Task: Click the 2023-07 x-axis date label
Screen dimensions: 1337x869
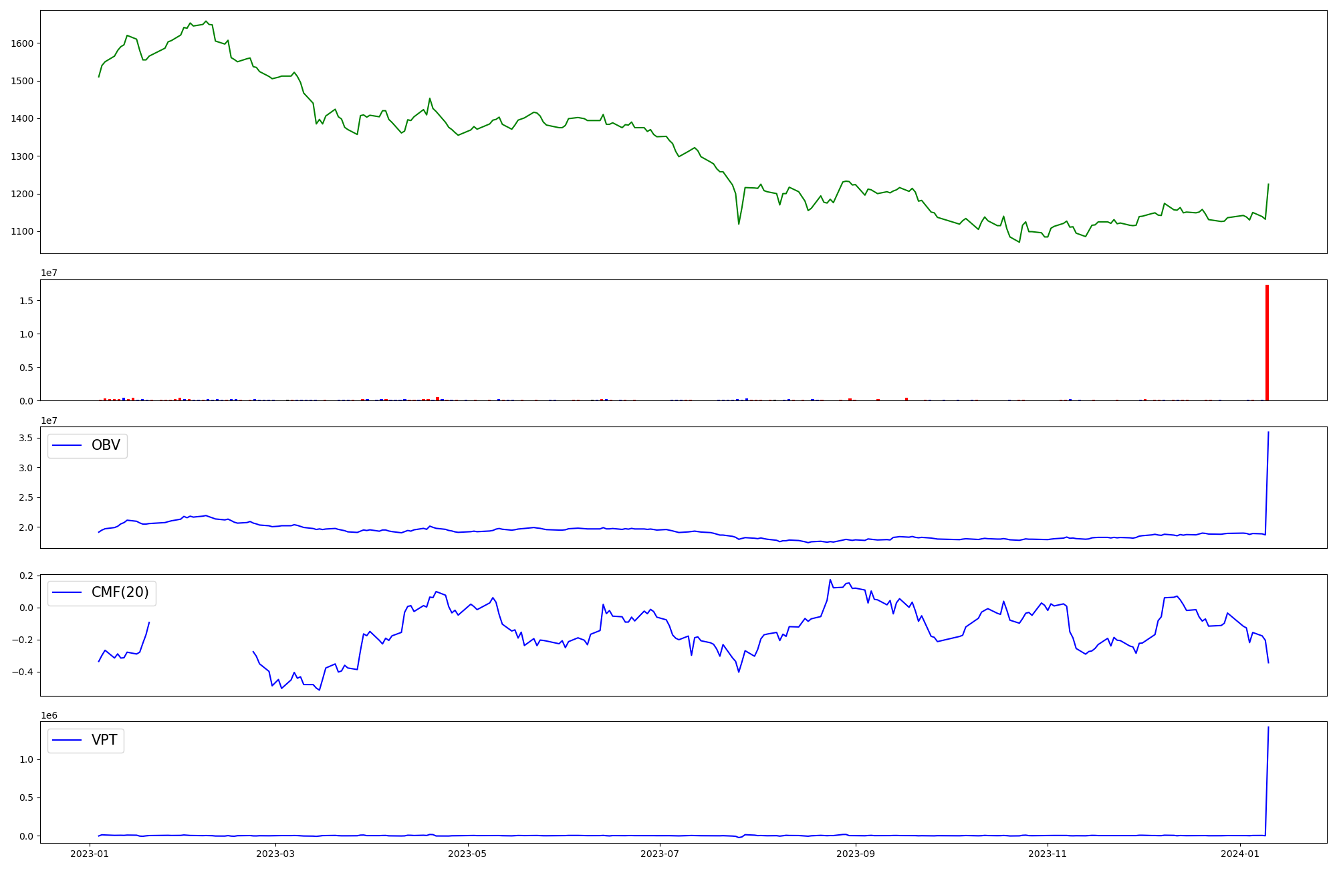Action: coord(660,854)
